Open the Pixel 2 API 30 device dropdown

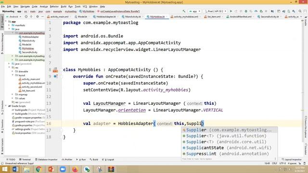click(216, 12)
